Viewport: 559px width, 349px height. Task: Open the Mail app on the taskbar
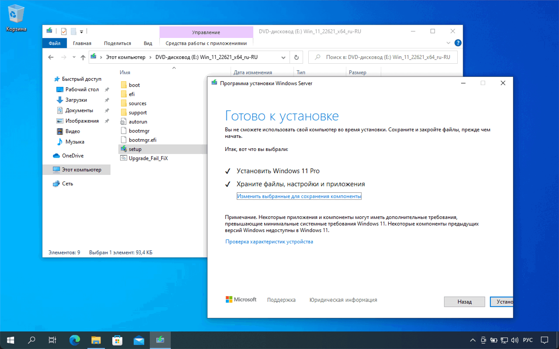[139, 340]
